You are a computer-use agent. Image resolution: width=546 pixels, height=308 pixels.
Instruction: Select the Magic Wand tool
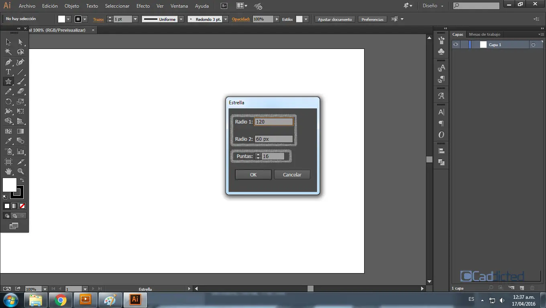click(x=8, y=52)
